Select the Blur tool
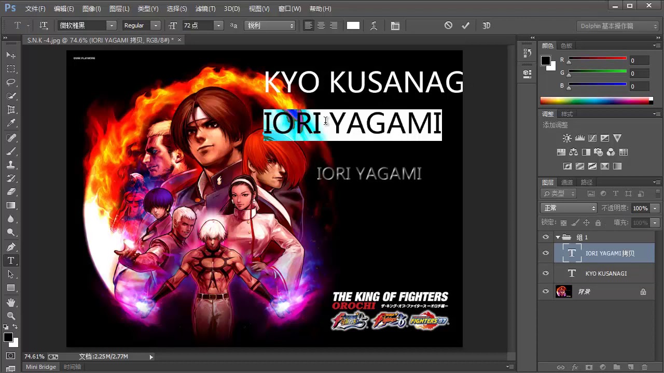Viewport: 664px width, 373px height. click(x=11, y=219)
